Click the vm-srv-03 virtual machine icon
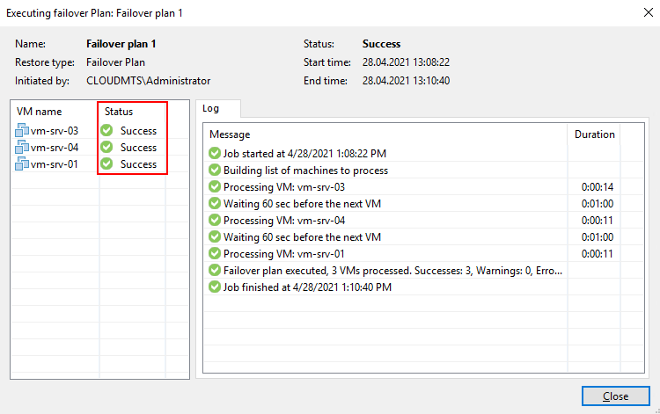 pos(22,131)
